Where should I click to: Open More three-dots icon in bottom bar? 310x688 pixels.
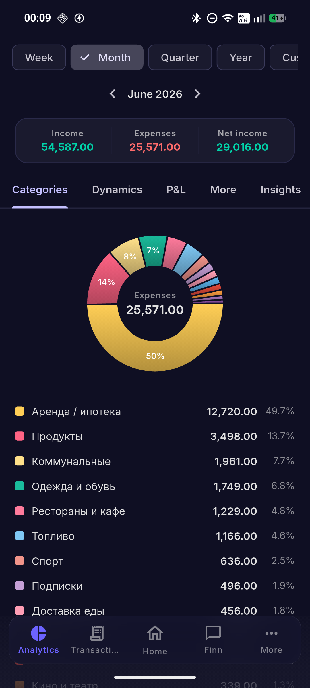pyautogui.click(x=272, y=633)
